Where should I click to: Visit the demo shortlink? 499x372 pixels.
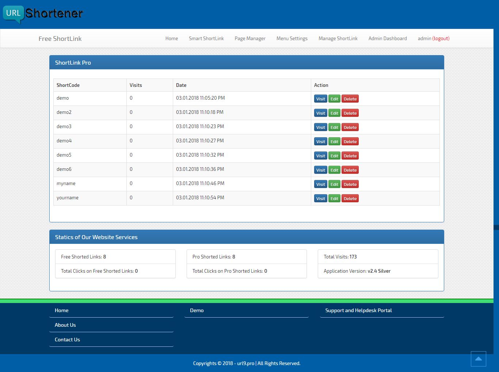tap(320, 99)
